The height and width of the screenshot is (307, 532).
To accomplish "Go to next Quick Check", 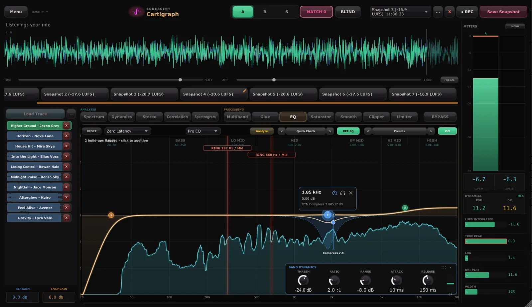I will (330, 131).
